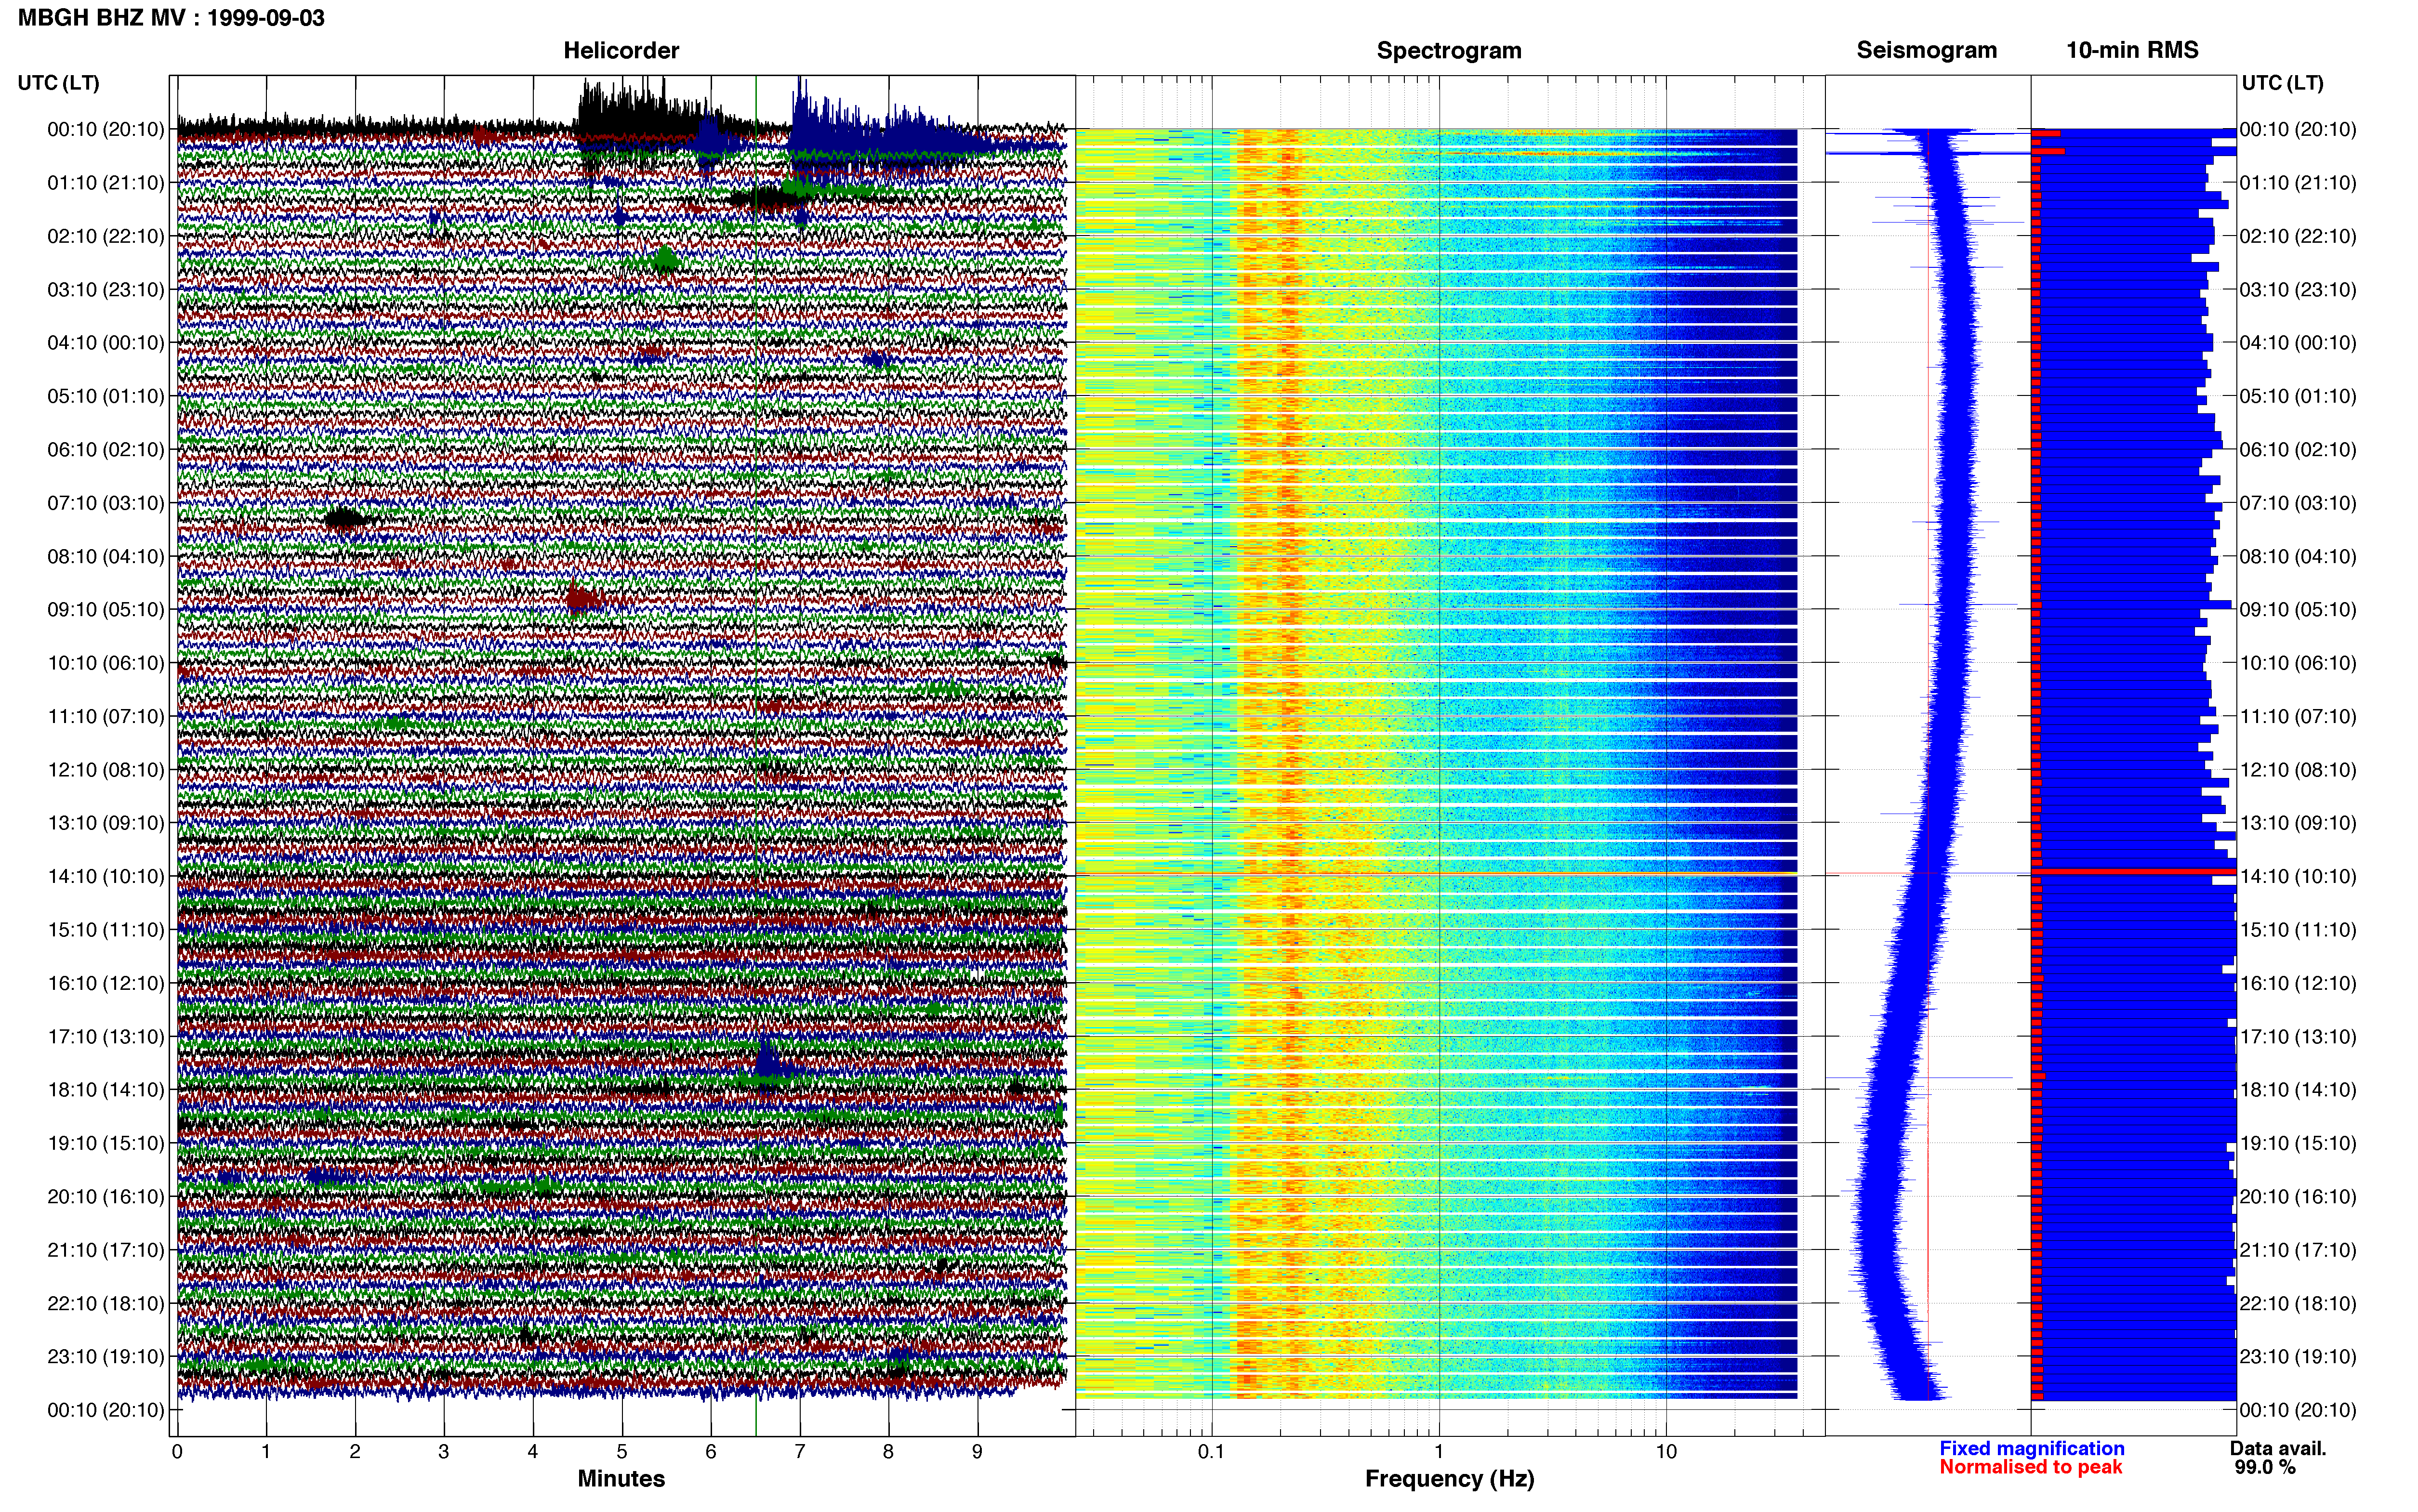This screenshot has height=1512, width=2418.
Task: Click the blue Fixed magnification legend text
Action: tap(2031, 1448)
